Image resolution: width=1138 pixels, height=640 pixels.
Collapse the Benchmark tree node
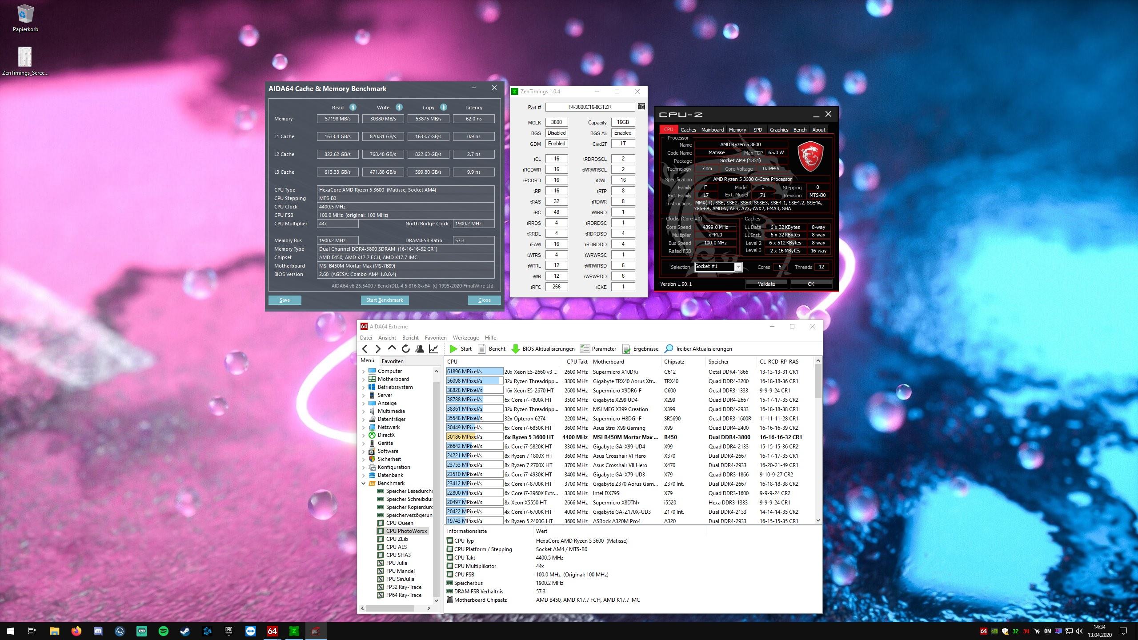click(x=363, y=483)
